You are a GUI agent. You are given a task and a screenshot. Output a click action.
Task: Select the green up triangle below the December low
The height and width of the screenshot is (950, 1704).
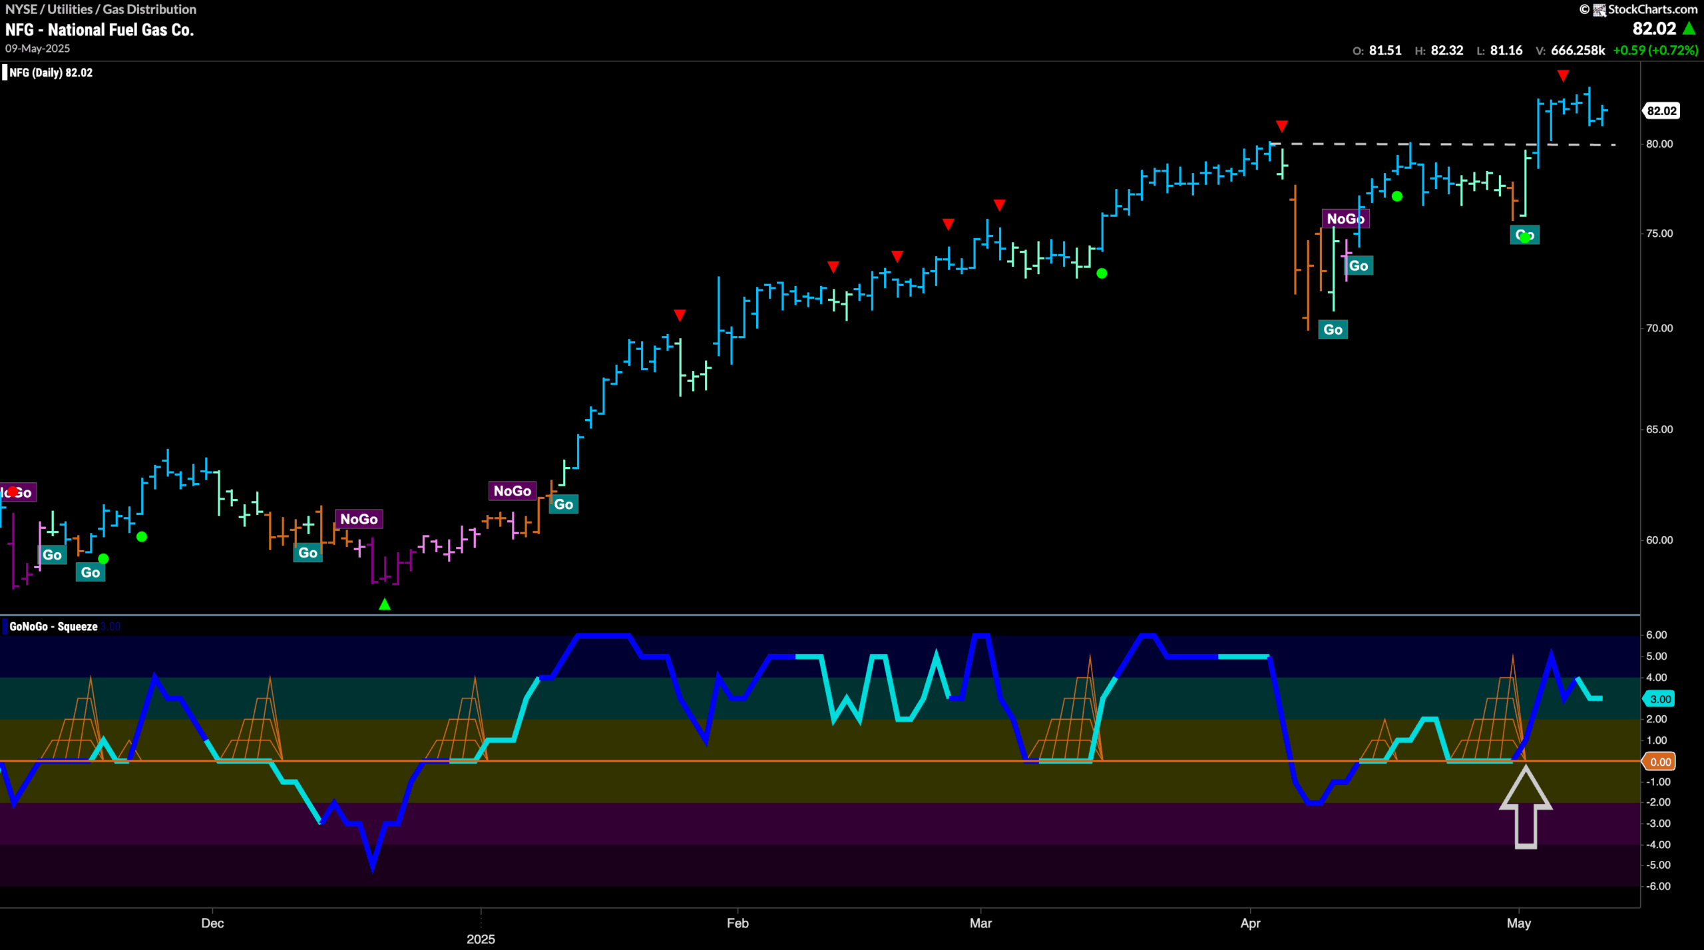click(x=385, y=604)
